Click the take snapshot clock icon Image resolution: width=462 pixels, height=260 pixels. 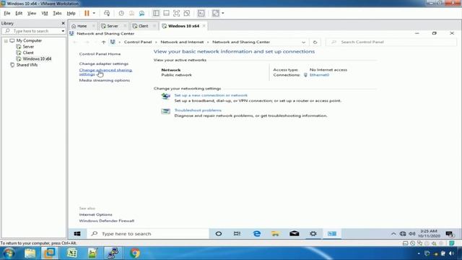point(121,13)
